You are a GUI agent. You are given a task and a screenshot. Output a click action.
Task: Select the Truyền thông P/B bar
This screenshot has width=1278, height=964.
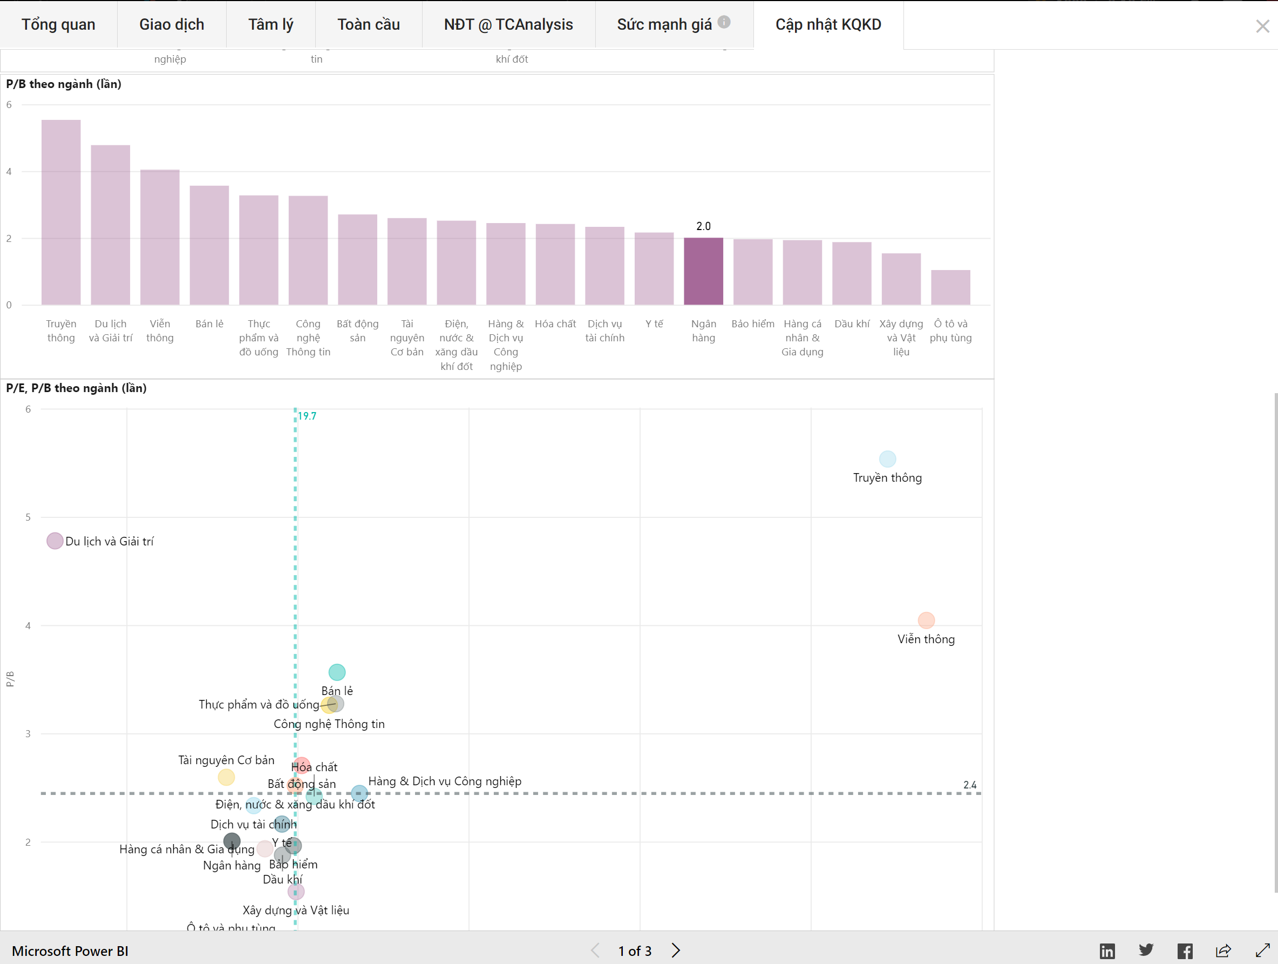[x=61, y=212]
